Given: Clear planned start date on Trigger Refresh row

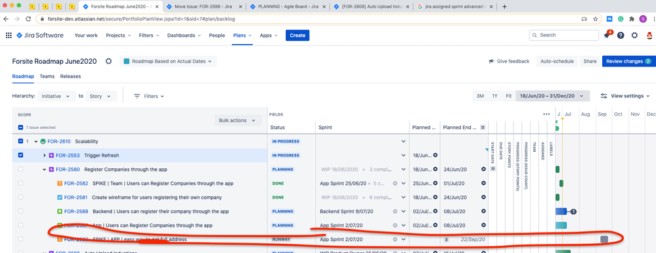Looking at the screenshot, I should coord(435,155).
